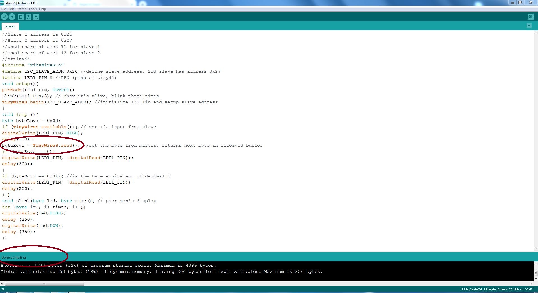Expand the tab options dropdown arrow

point(529,26)
